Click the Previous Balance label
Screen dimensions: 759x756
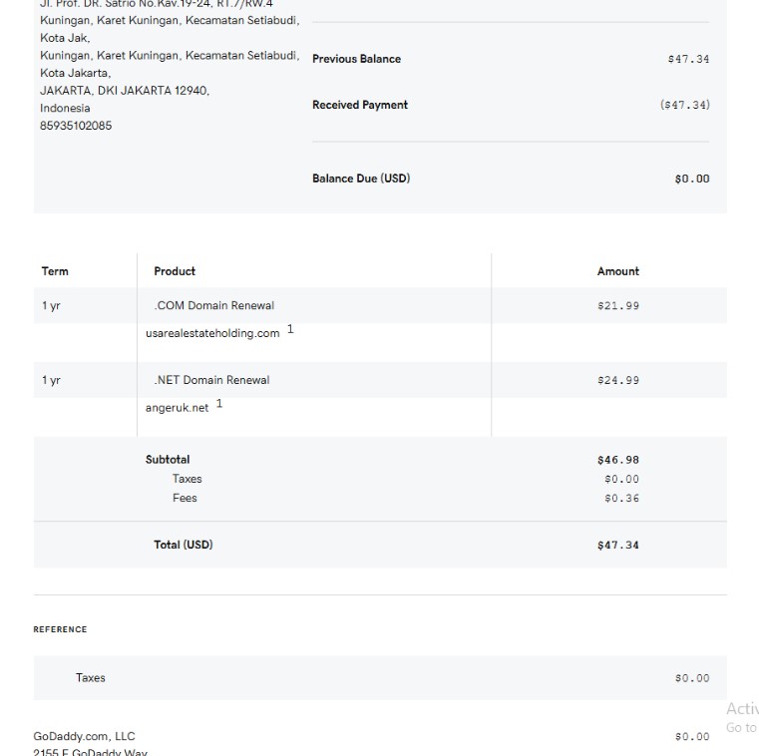tap(356, 59)
